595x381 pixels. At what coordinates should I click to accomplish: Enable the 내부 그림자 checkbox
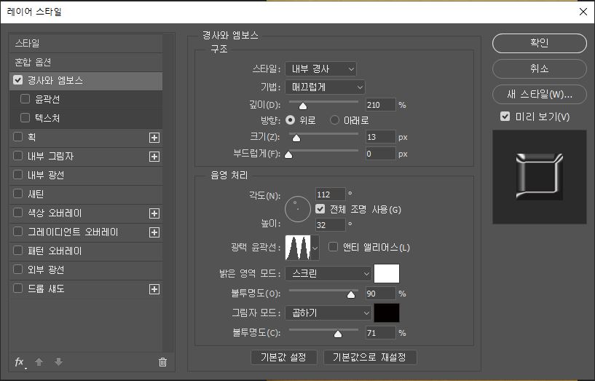[x=17, y=156]
